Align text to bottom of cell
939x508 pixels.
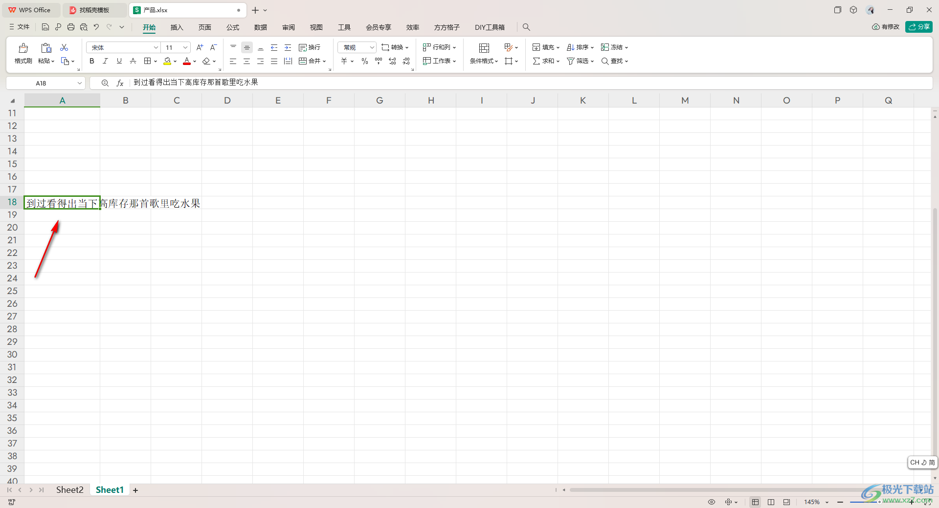261,47
